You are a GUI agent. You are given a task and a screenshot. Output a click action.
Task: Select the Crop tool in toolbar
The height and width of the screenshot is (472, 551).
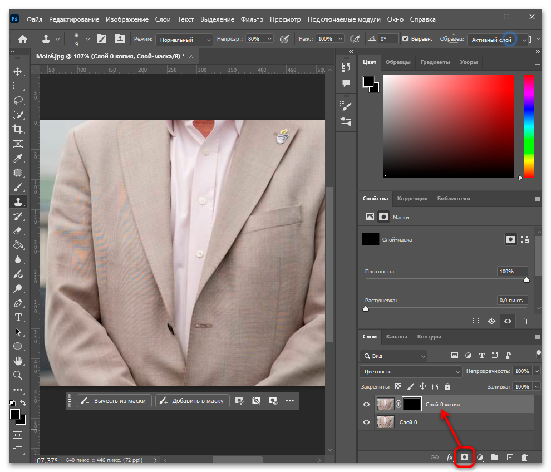(x=18, y=129)
